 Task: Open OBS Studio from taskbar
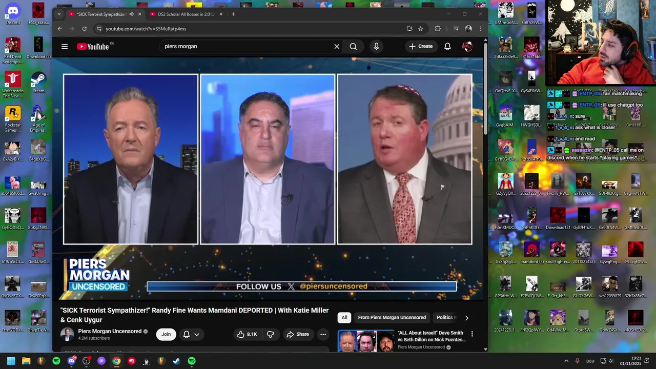(x=86, y=361)
